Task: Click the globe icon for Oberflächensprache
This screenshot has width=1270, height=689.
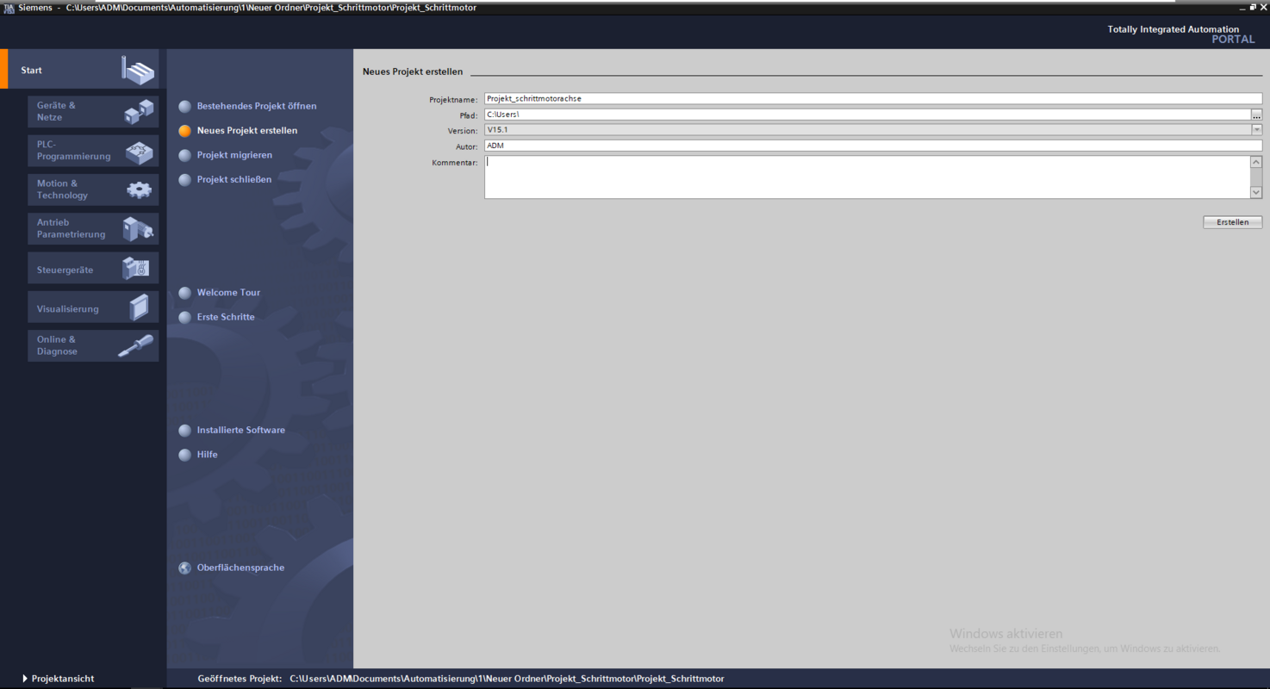Action: 184,568
